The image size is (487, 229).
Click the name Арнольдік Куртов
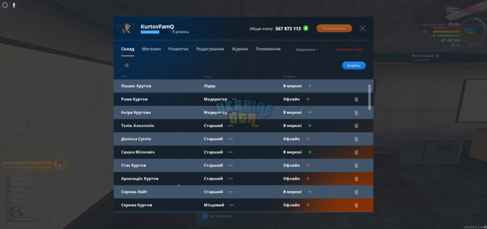tap(140, 178)
